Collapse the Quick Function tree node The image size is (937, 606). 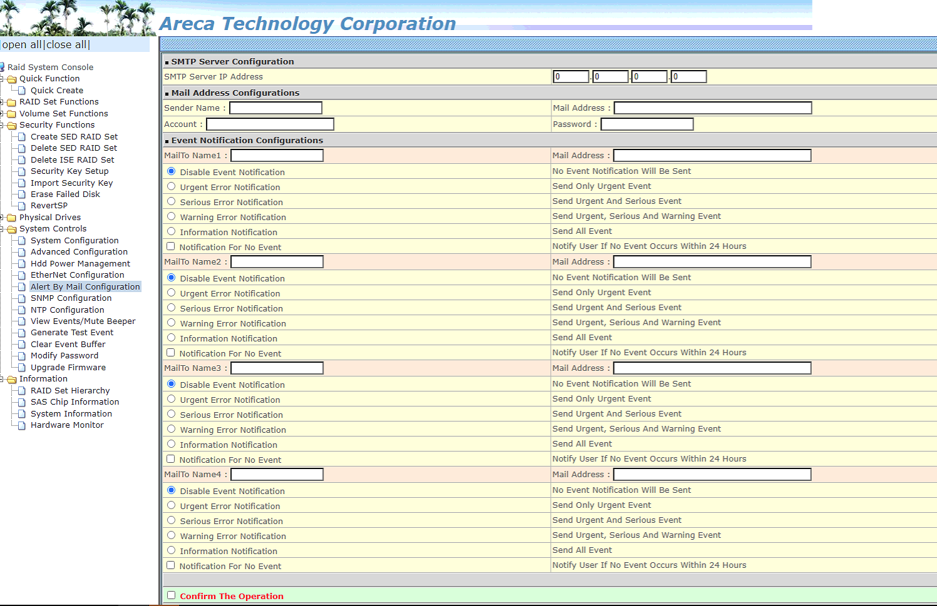tap(3, 79)
